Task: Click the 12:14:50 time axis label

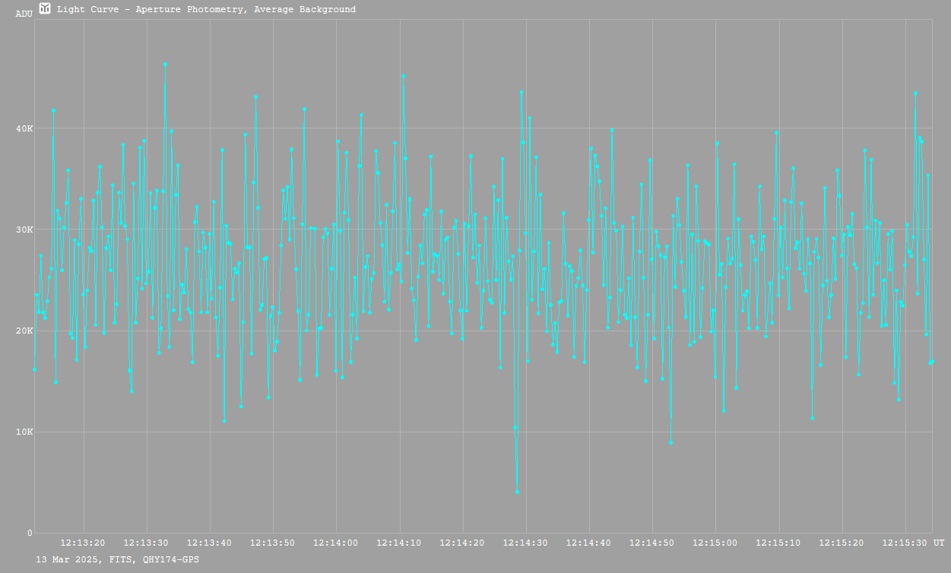Action: point(651,543)
